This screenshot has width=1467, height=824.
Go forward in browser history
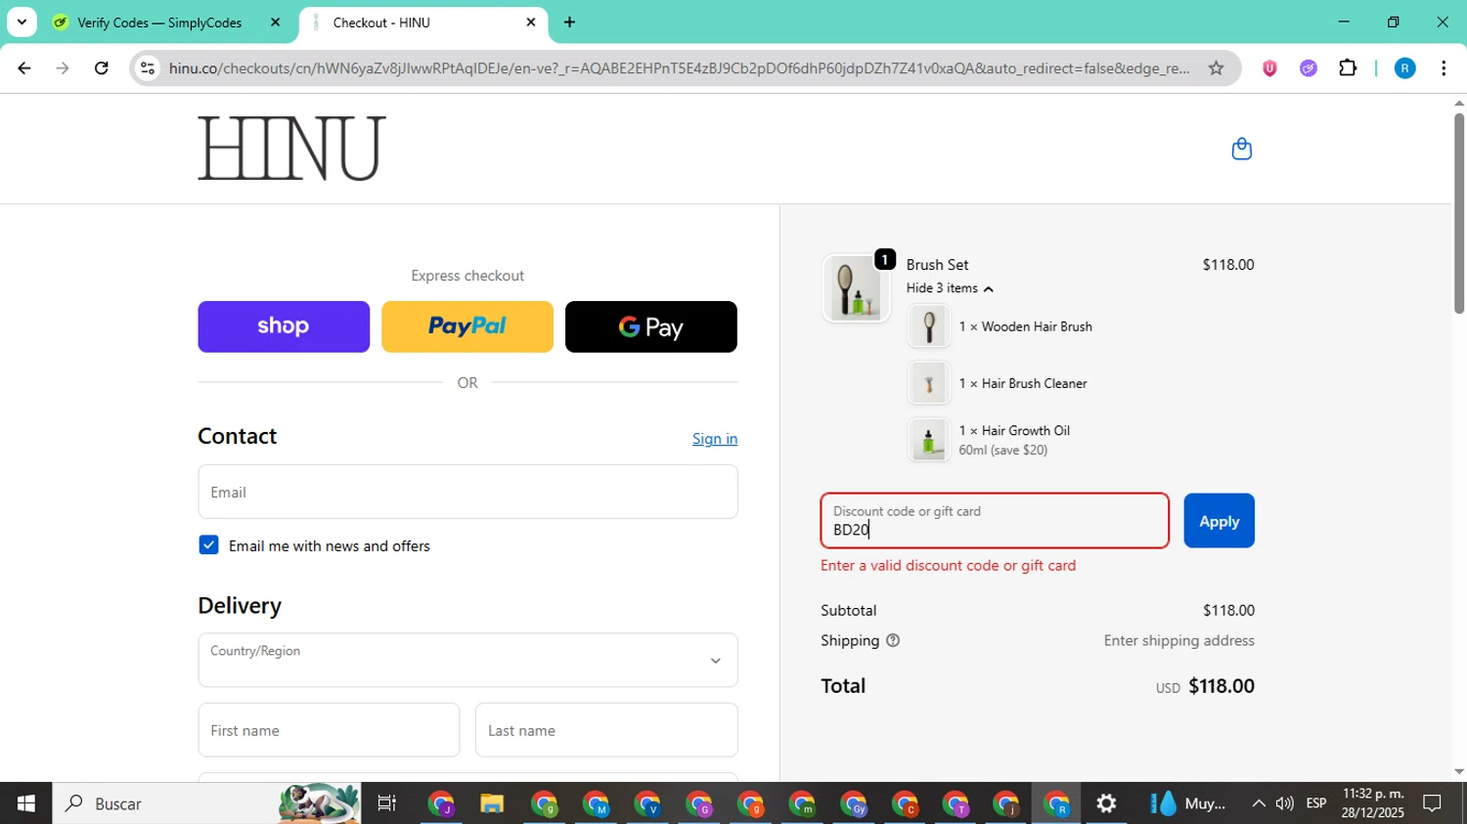(x=63, y=68)
